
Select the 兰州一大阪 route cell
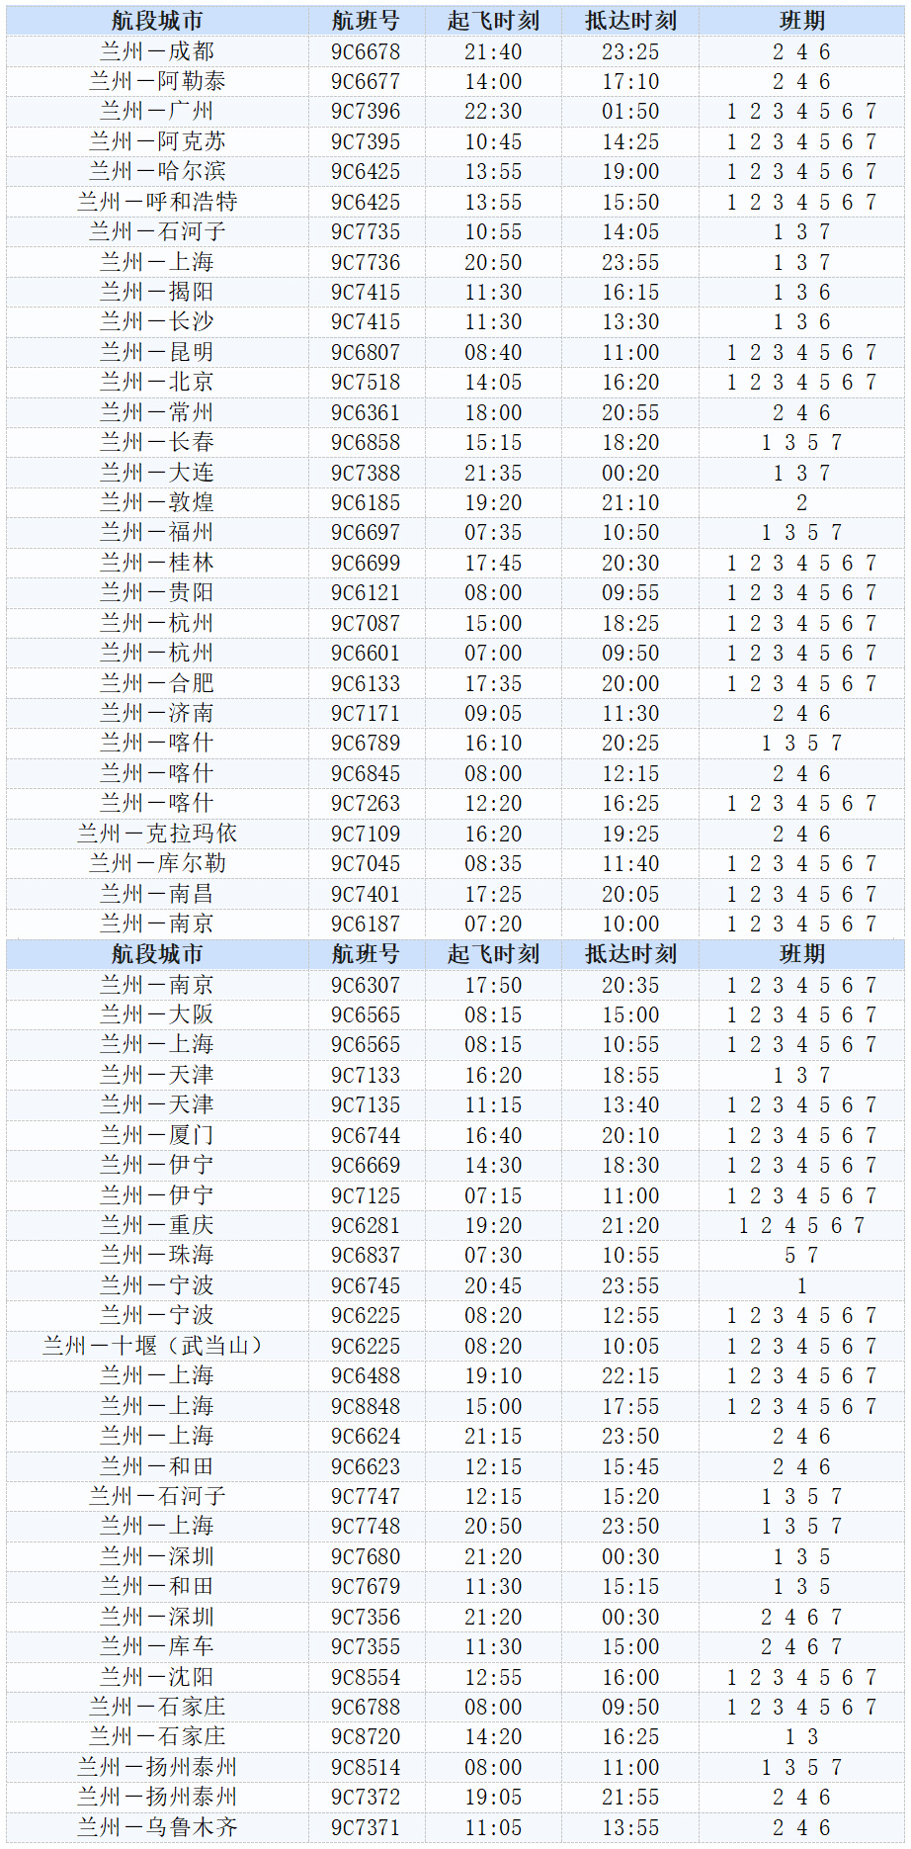[157, 1014]
